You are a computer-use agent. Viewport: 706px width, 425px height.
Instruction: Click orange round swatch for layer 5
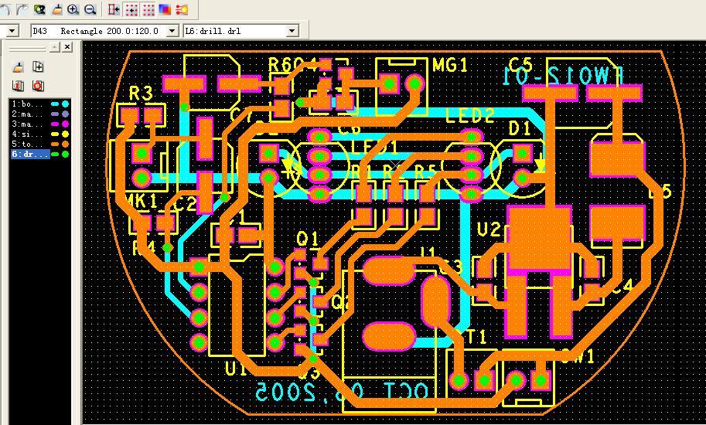coord(65,144)
